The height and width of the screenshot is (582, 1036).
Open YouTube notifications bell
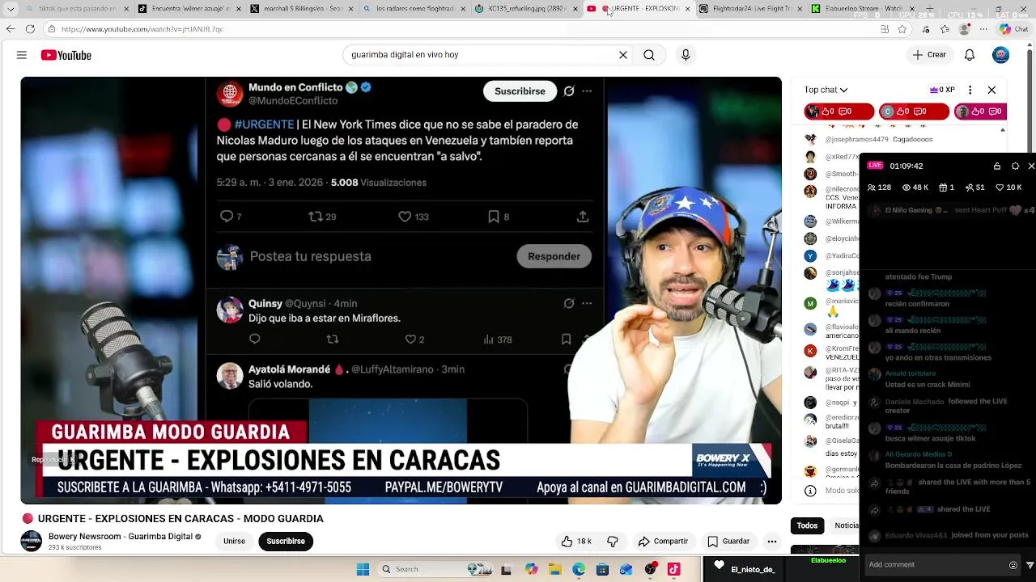tap(970, 55)
